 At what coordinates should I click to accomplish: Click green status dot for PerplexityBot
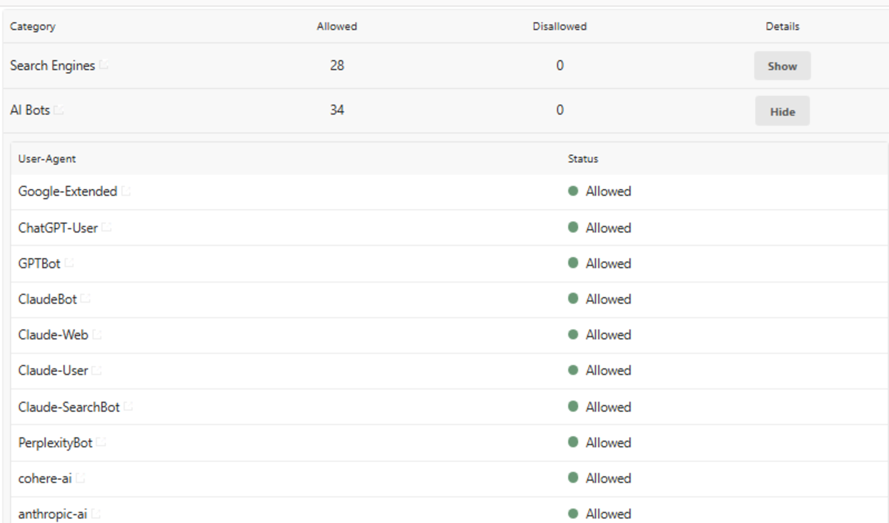click(573, 442)
